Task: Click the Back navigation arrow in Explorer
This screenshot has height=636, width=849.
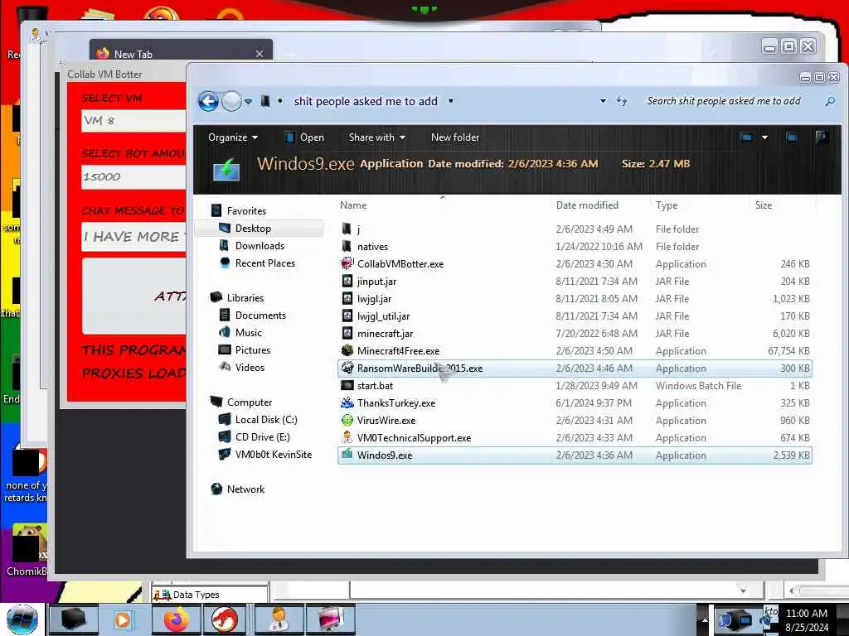Action: (x=208, y=101)
